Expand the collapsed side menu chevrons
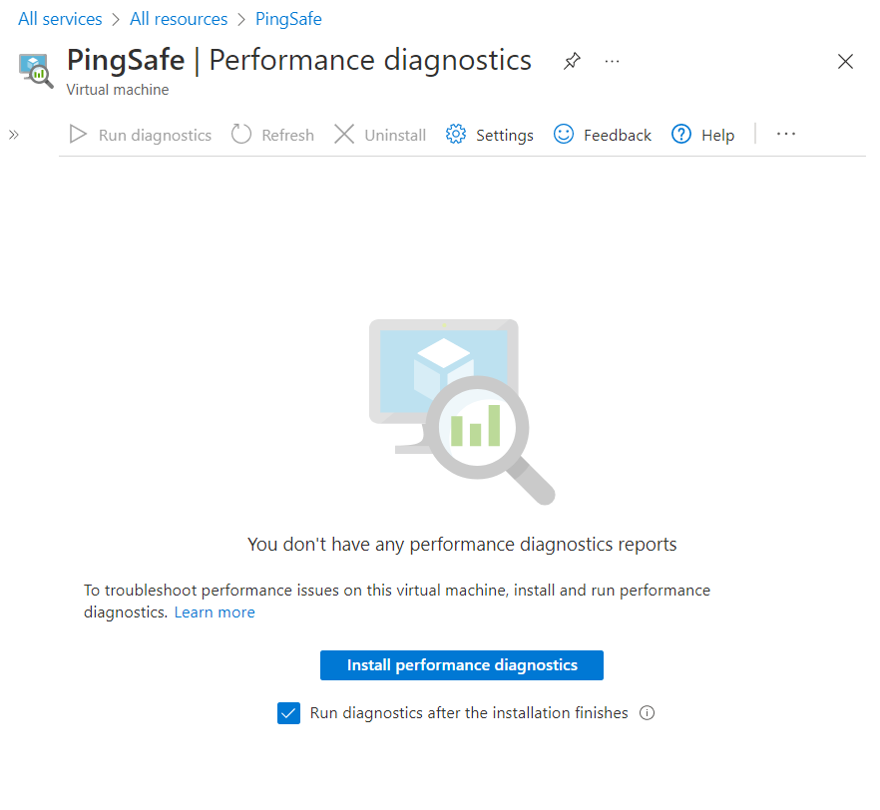880x810 pixels. 14,135
